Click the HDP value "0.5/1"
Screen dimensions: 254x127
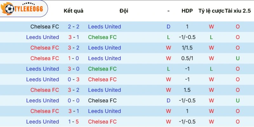click(187, 58)
